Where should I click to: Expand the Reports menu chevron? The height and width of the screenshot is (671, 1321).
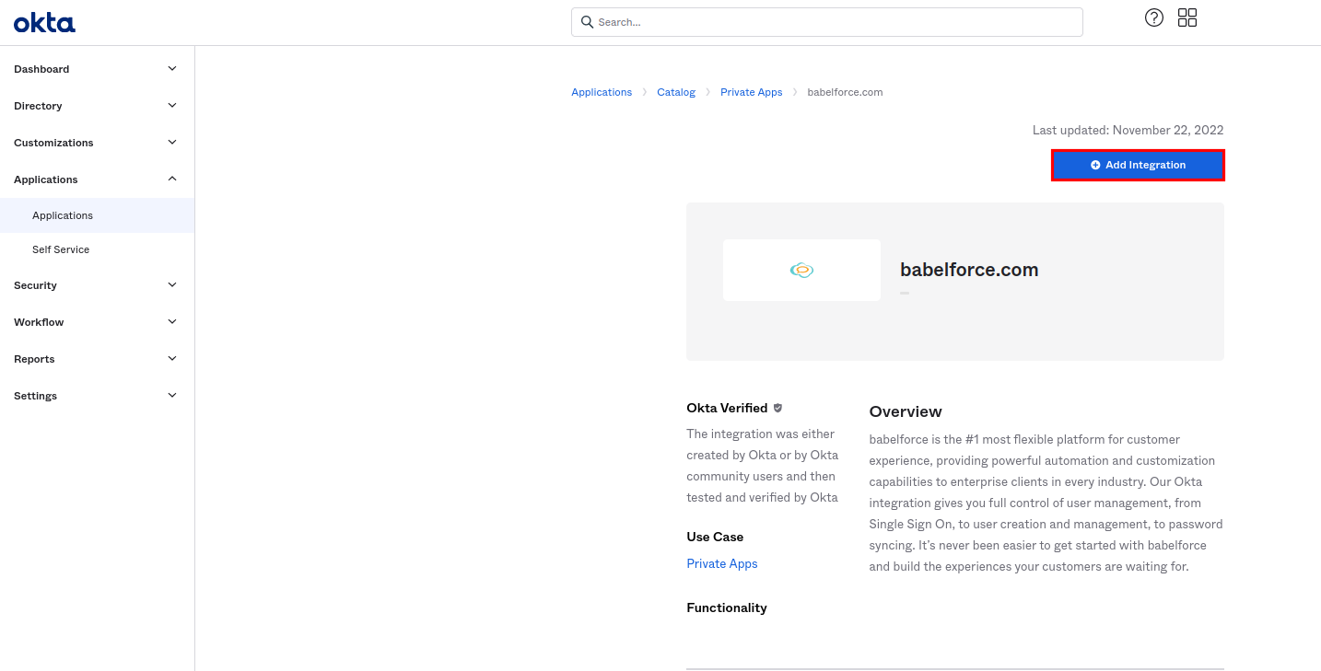click(172, 359)
